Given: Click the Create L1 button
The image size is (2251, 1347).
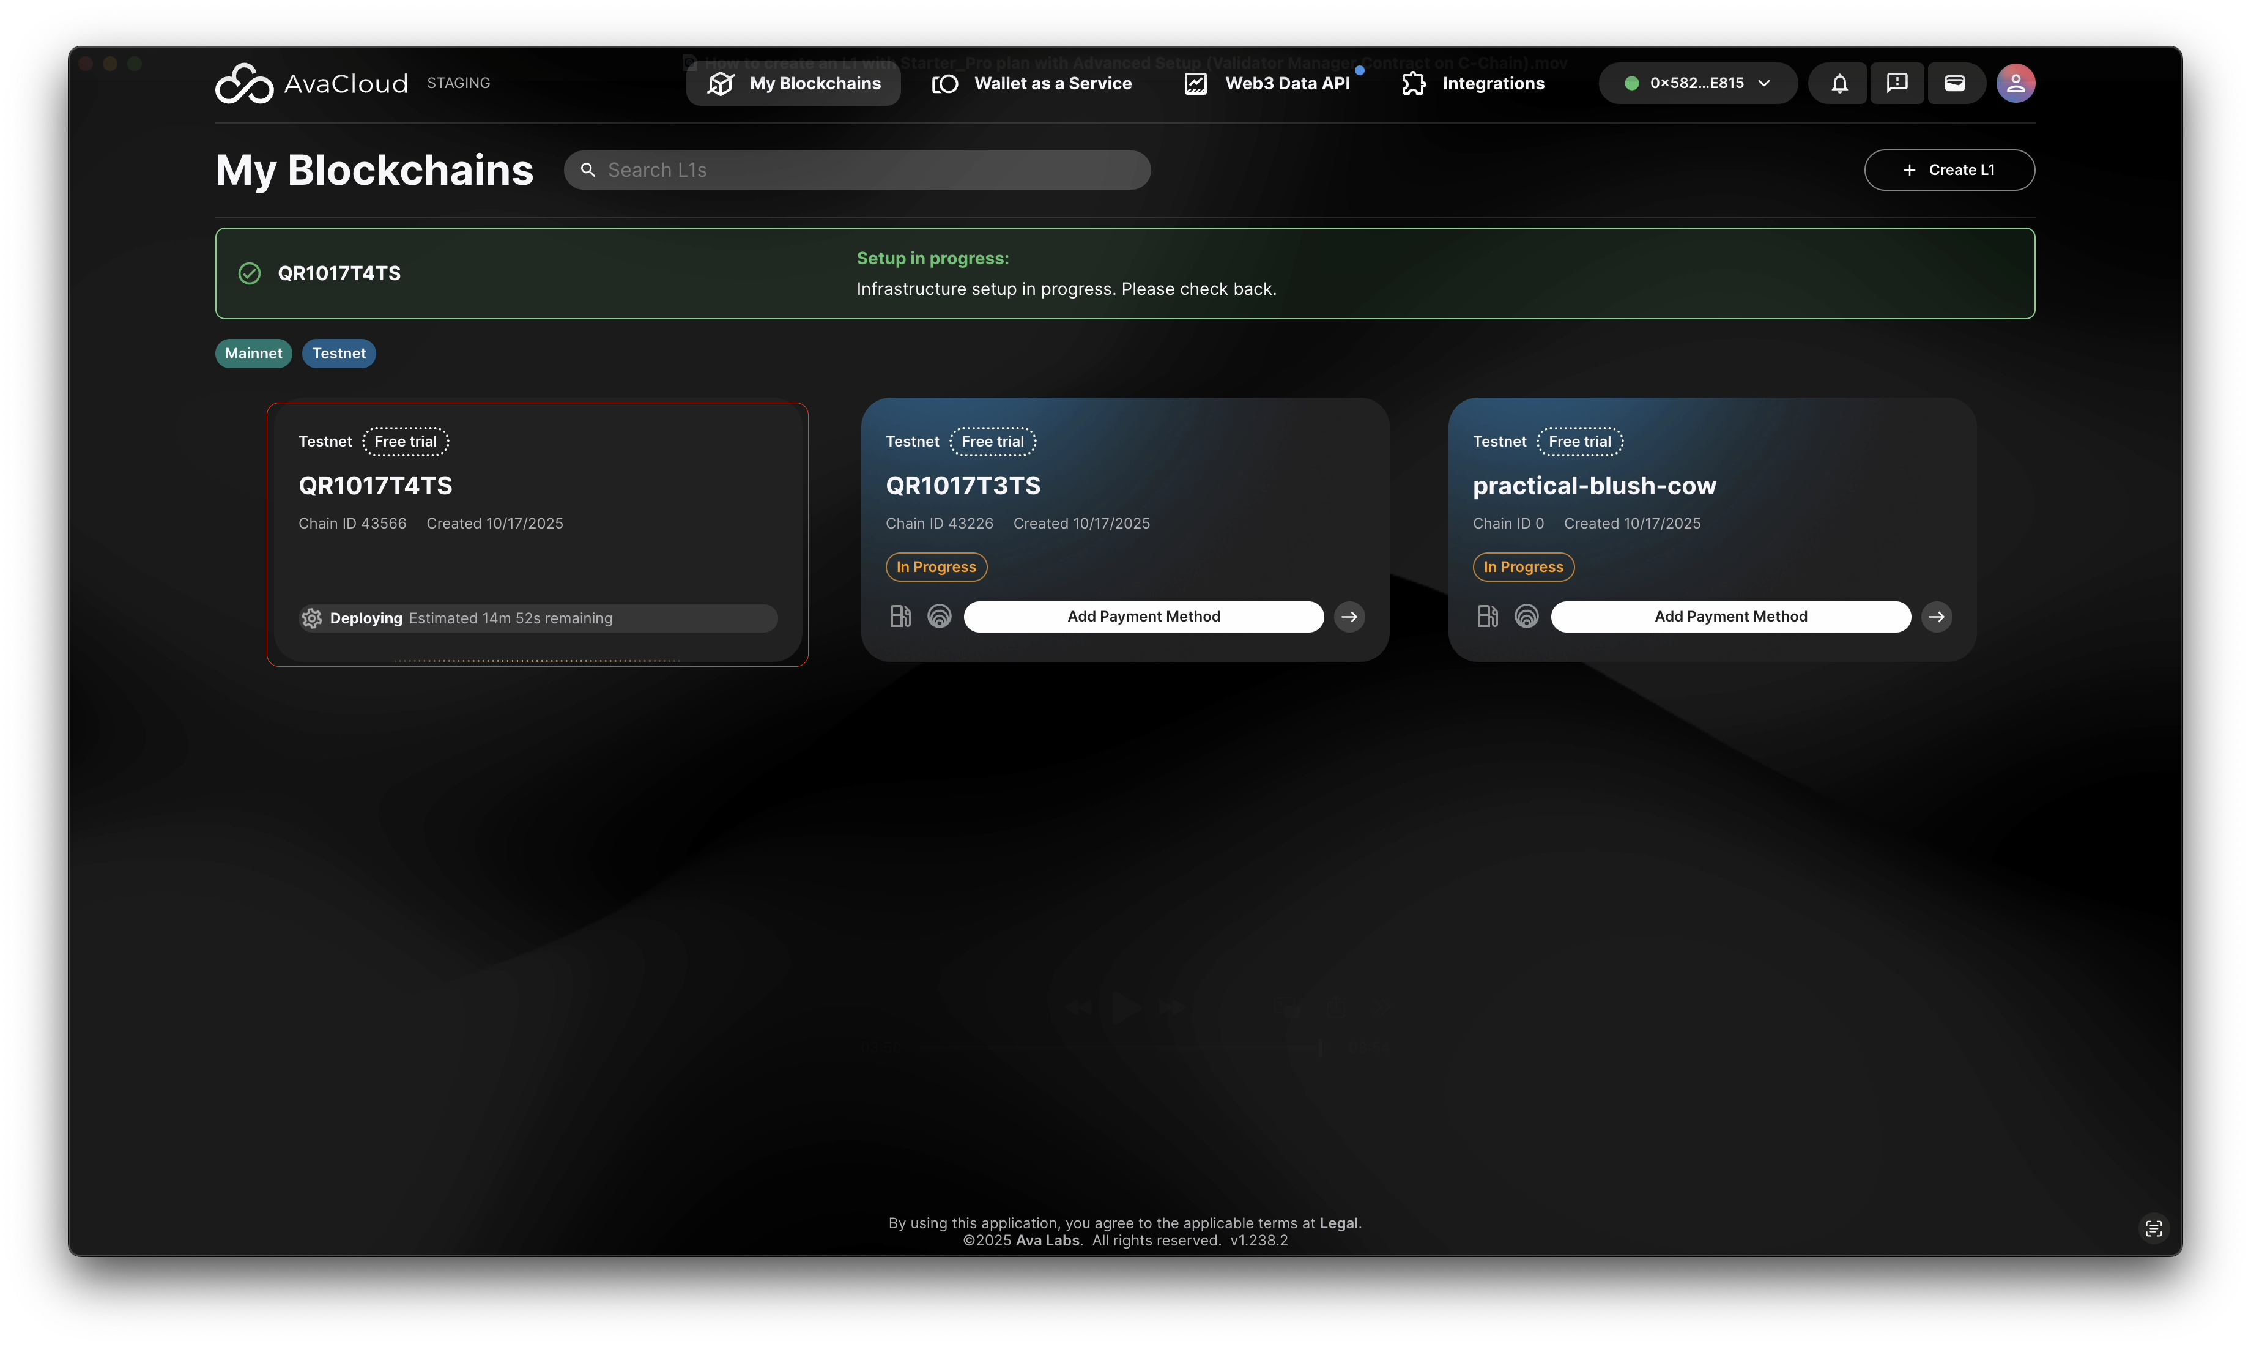Looking at the screenshot, I should (1949, 169).
